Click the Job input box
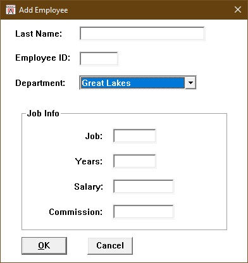 135,136
